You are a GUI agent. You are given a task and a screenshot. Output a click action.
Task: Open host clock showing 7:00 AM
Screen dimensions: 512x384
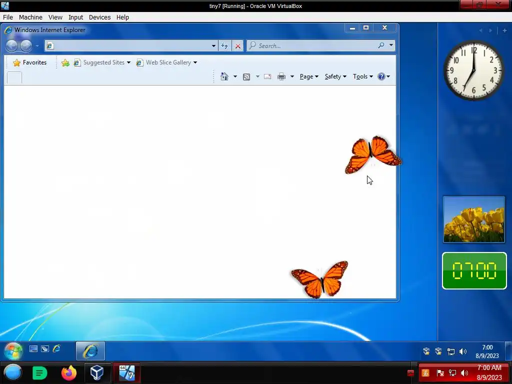489,372
